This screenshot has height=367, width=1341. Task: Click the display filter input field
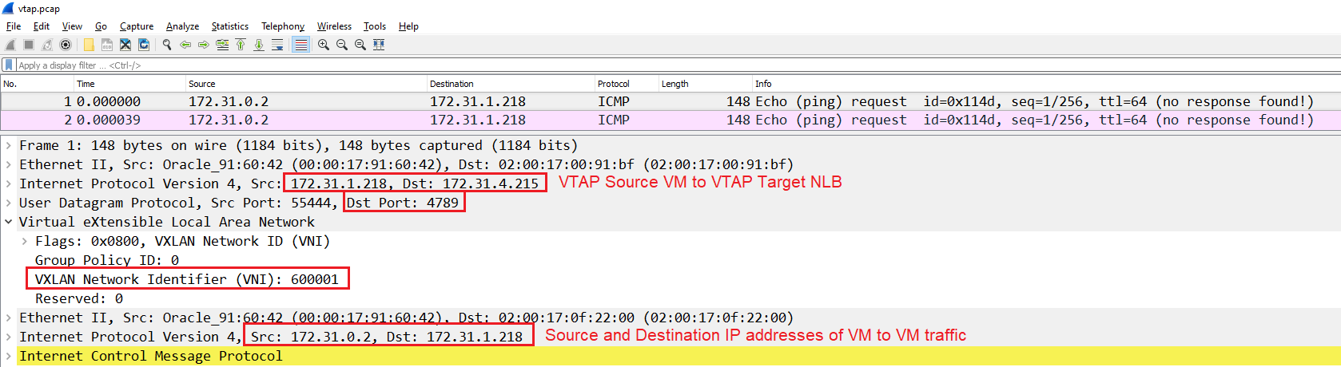tap(678, 65)
